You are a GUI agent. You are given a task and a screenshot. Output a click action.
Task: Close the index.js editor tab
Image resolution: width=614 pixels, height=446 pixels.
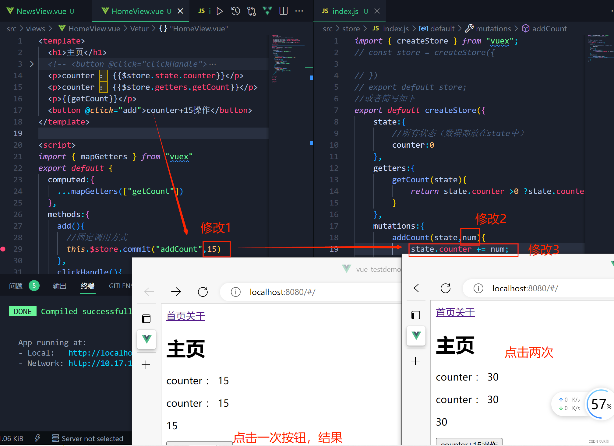tap(377, 11)
